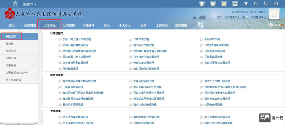Open 常用流程 in the sidebar
Viewport: 285px width, 125px height.
[x=19, y=51]
